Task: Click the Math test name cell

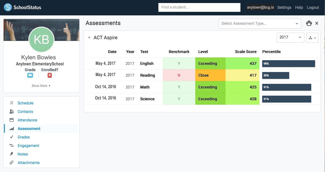Action: point(145,87)
